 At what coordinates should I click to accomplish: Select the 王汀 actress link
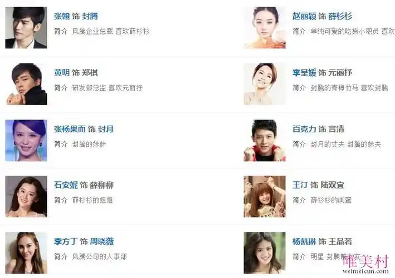(x=300, y=185)
